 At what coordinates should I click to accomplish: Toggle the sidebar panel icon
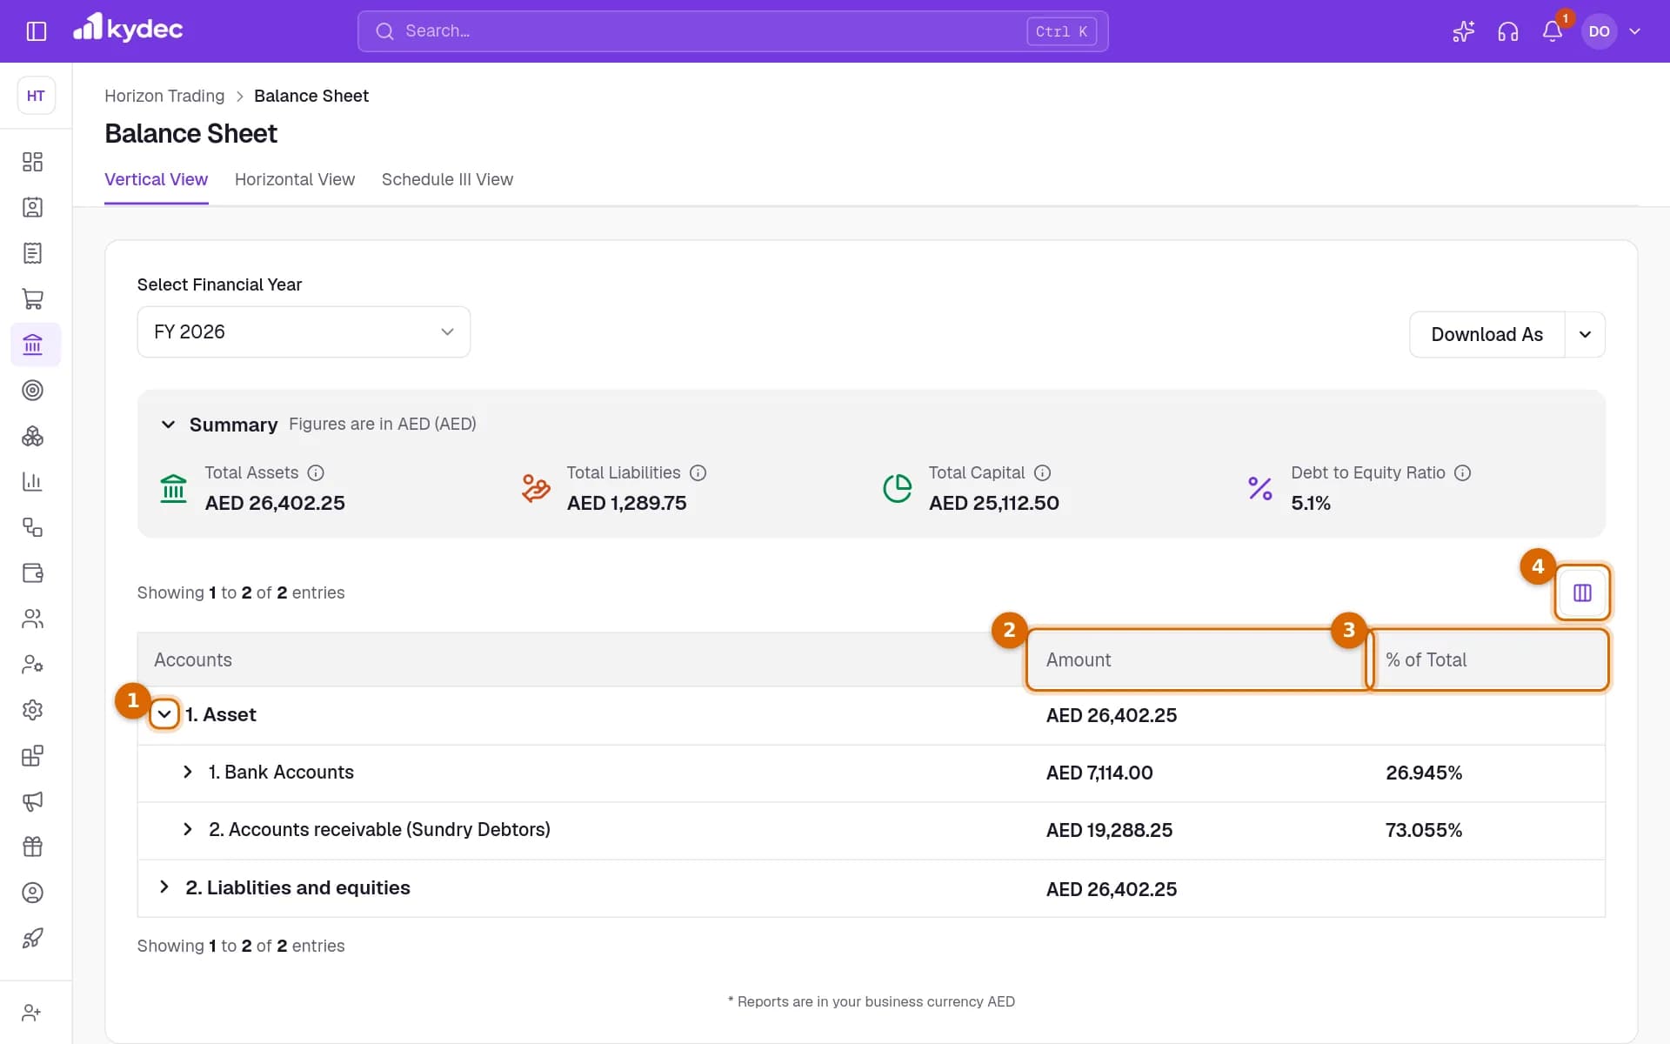37,31
